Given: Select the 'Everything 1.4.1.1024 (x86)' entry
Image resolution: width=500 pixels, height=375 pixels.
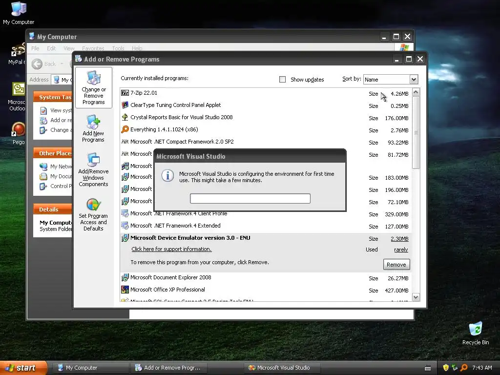Looking at the screenshot, I should [164, 129].
